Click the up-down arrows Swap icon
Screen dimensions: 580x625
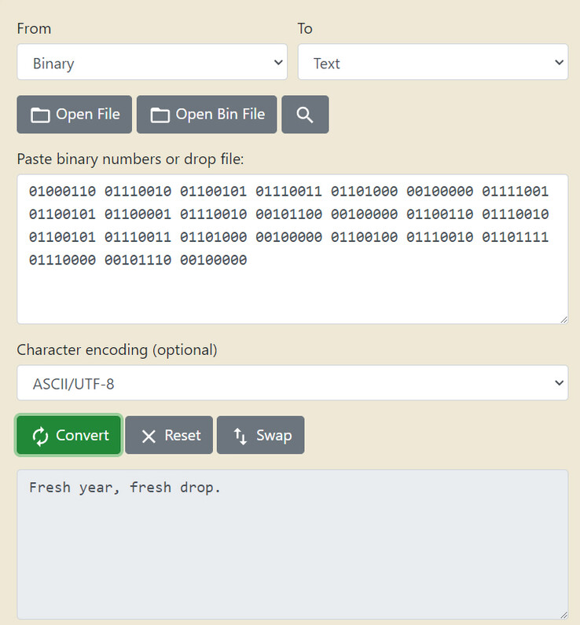[240, 436]
